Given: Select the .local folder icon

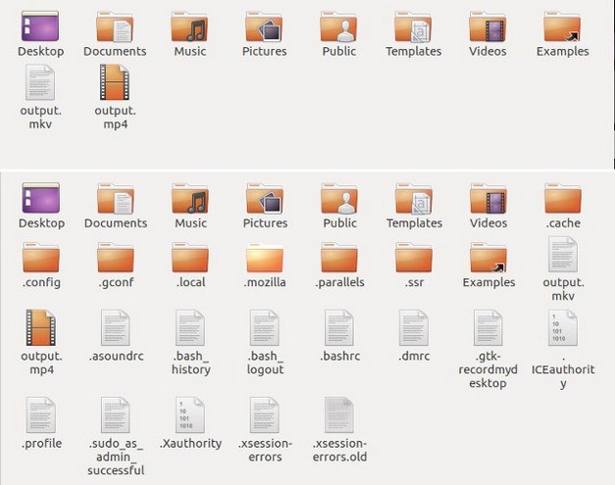Looking at the screenshot, I should 190,258.
